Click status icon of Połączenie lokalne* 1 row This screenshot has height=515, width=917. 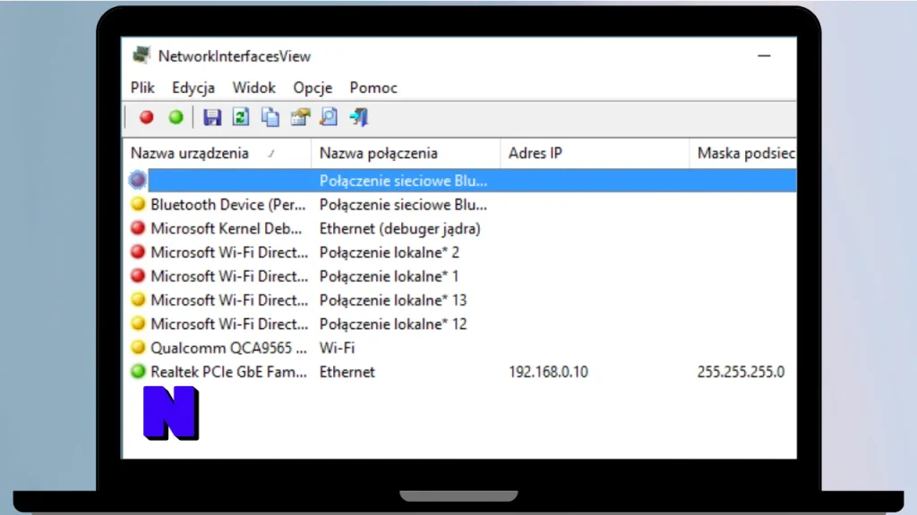pyautogui.click(x=137, y=275)
